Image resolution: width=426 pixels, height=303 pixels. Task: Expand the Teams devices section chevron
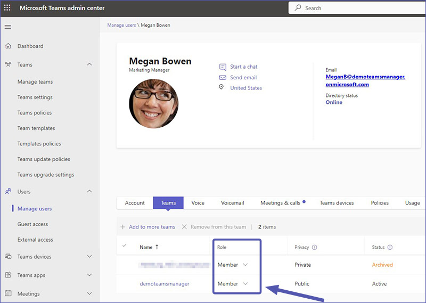click(89, 256)
